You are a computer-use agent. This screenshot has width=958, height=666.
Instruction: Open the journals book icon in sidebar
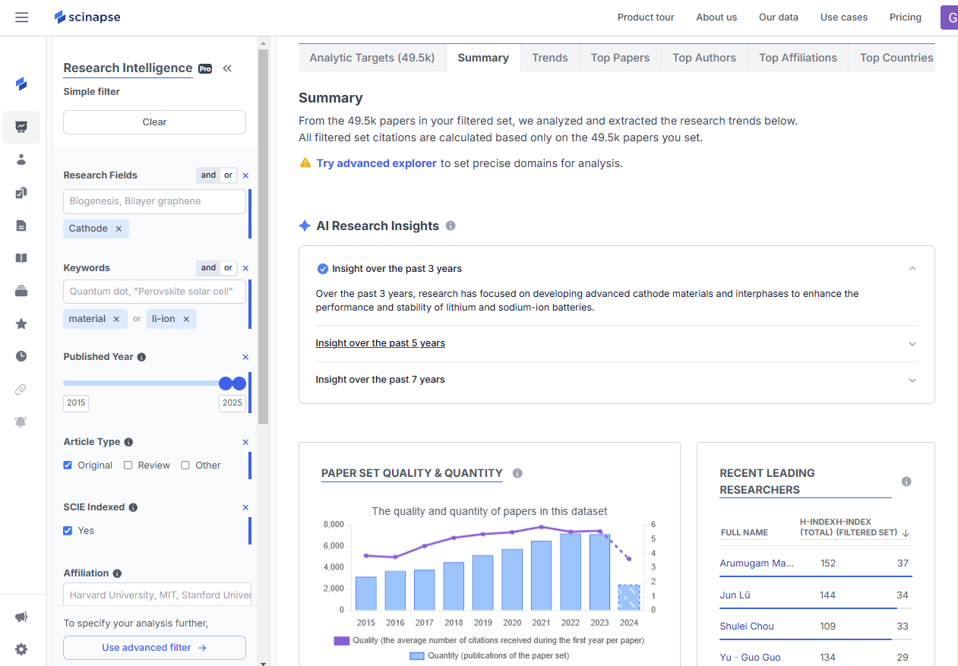pyautogui.click(x=21, y=257)
